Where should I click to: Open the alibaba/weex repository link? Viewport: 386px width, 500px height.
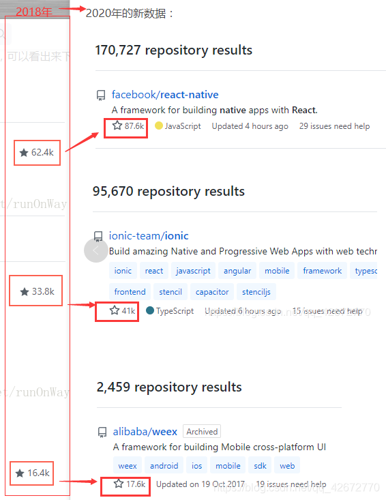click(x=145, y=431)
